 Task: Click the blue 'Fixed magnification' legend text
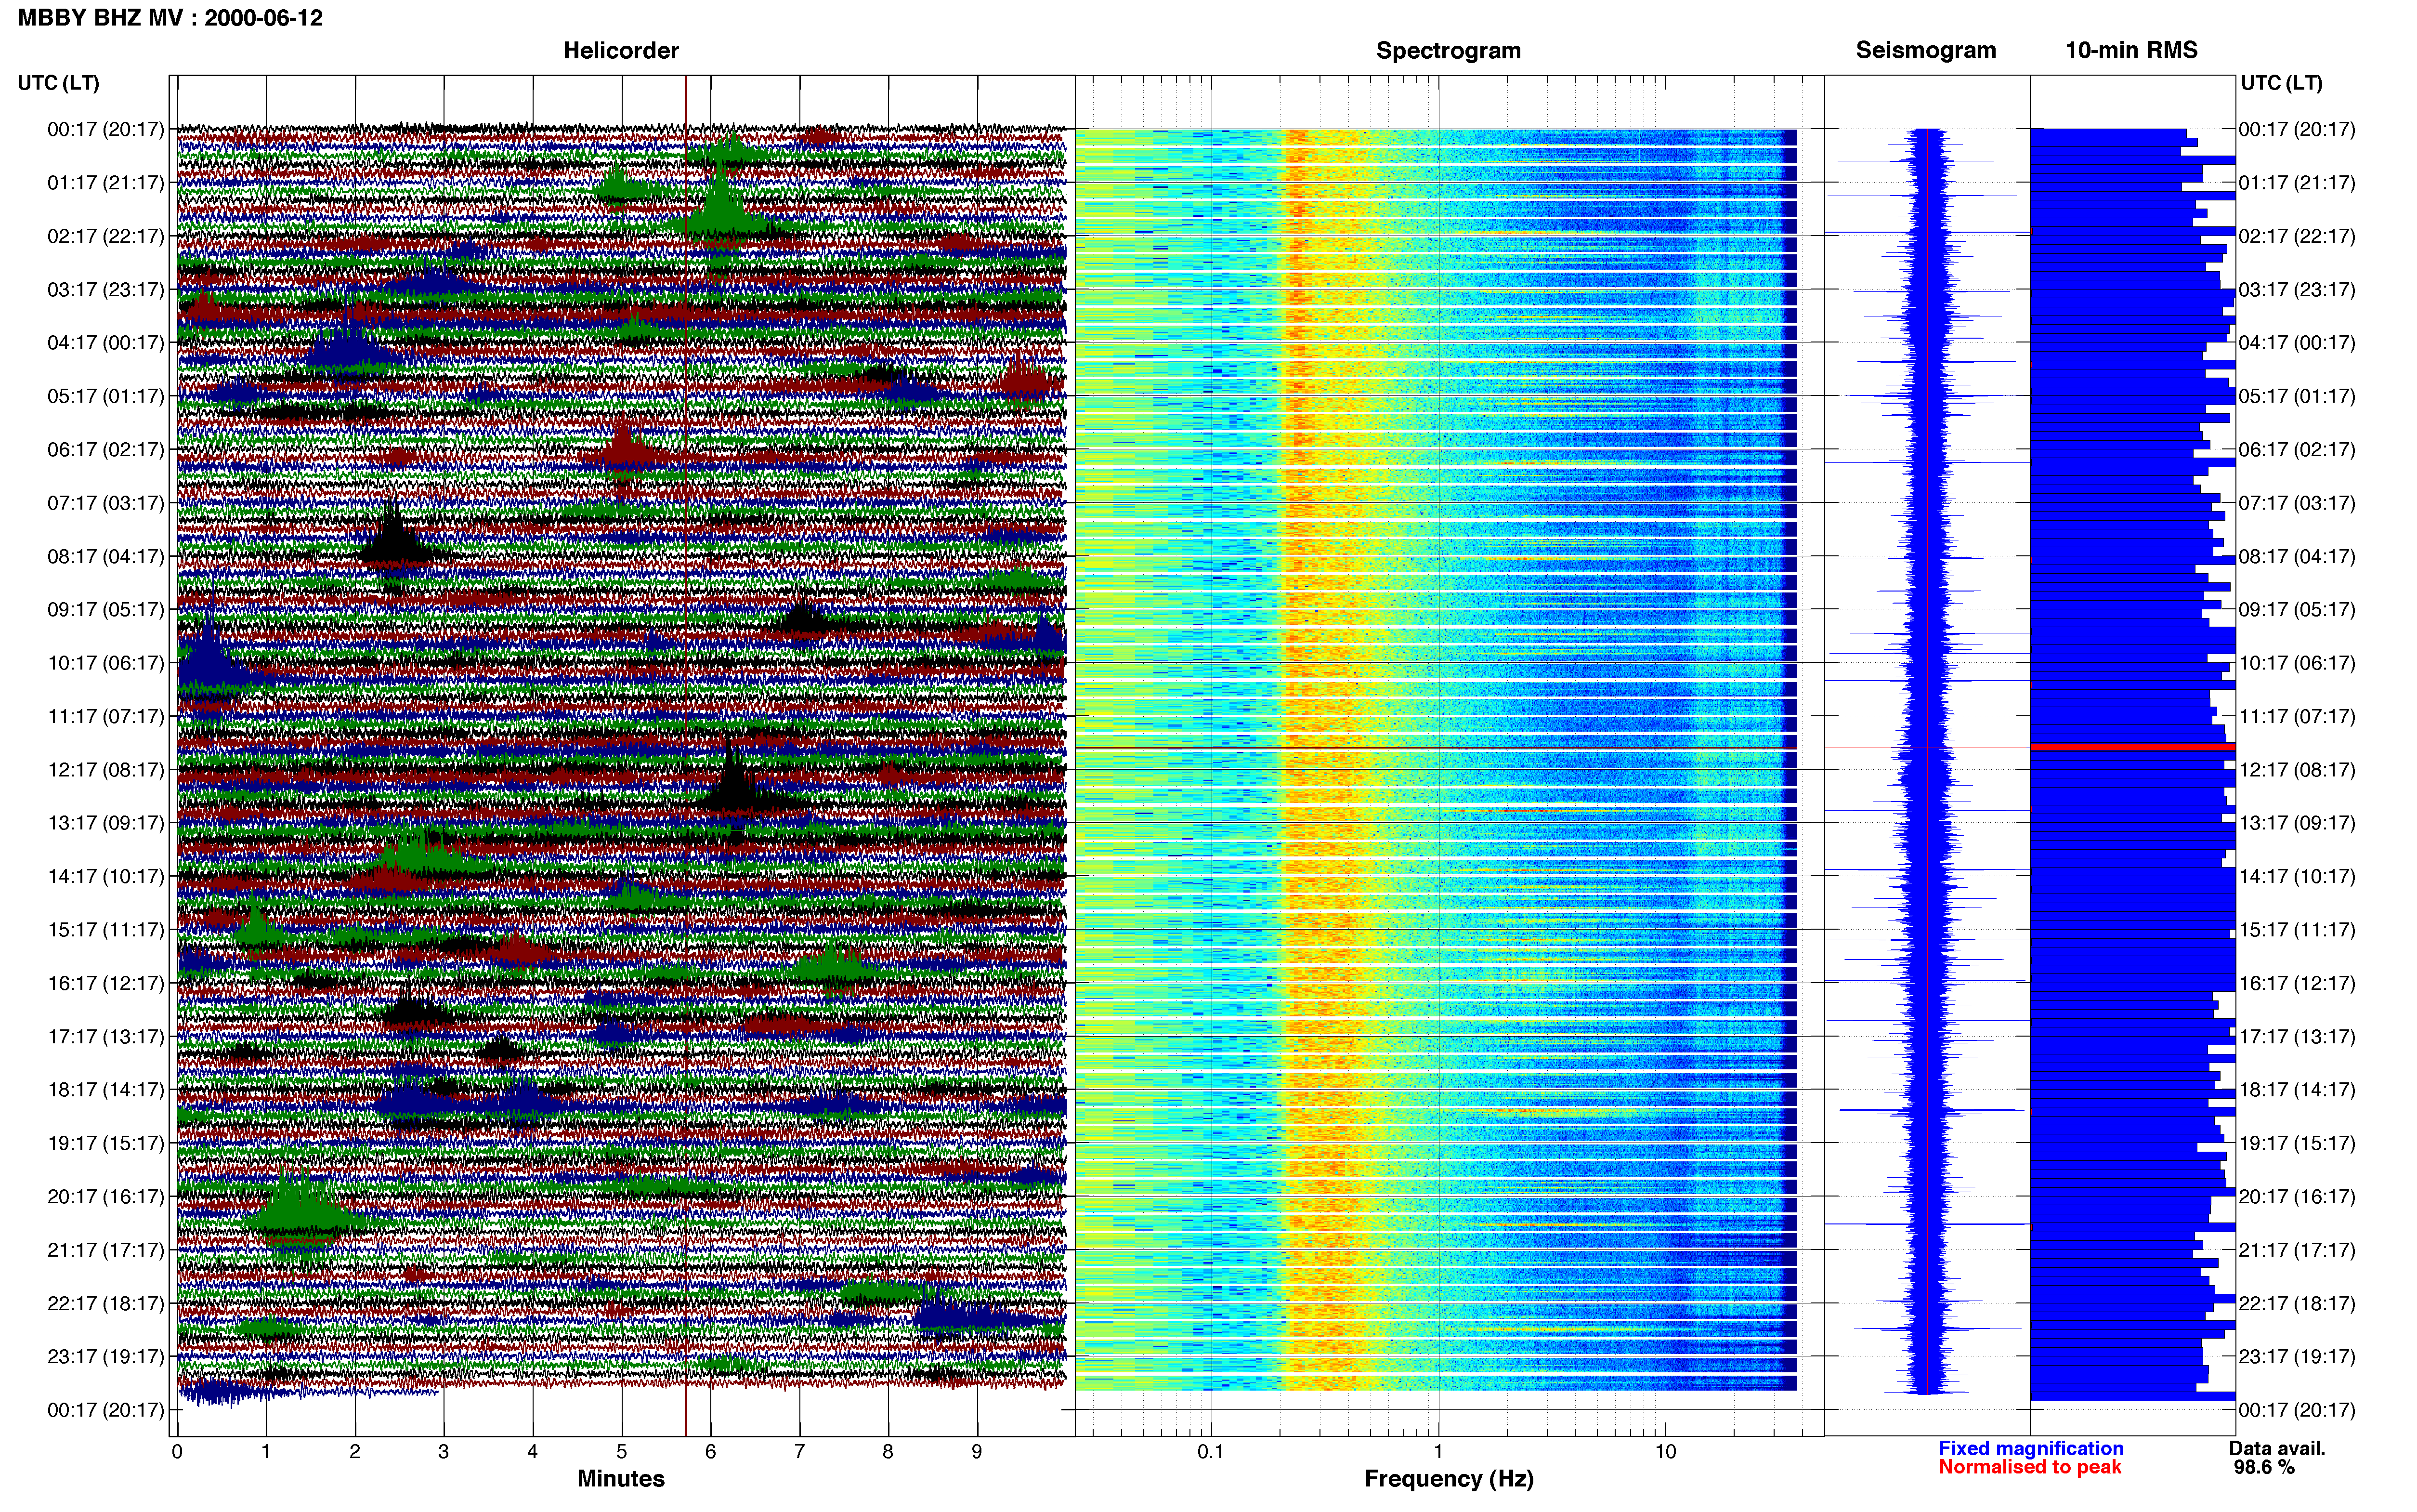point(2031,1448)
